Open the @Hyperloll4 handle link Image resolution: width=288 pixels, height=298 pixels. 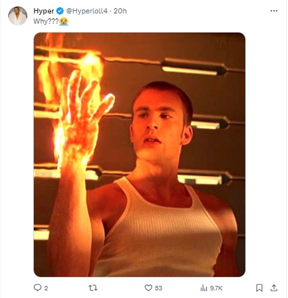coord(87,11)
